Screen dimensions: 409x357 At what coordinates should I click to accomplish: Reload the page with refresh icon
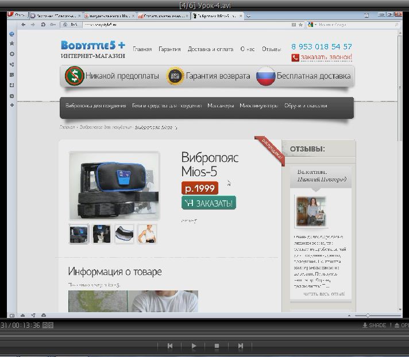pos(43,25)
